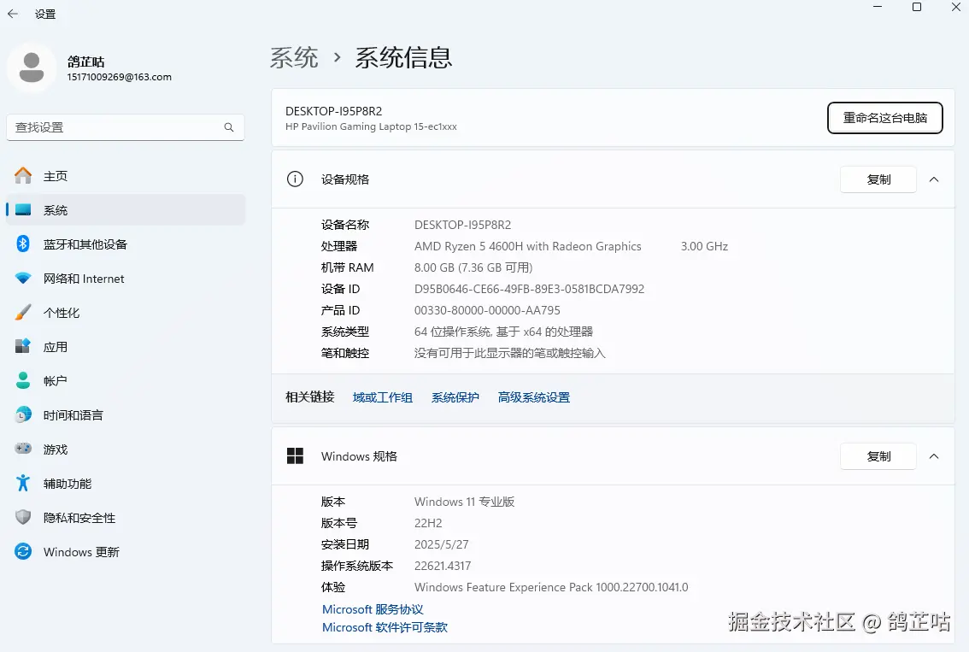Copy device specs with 复制 button
Screen dimensions: 969x652
pos(878,179)
